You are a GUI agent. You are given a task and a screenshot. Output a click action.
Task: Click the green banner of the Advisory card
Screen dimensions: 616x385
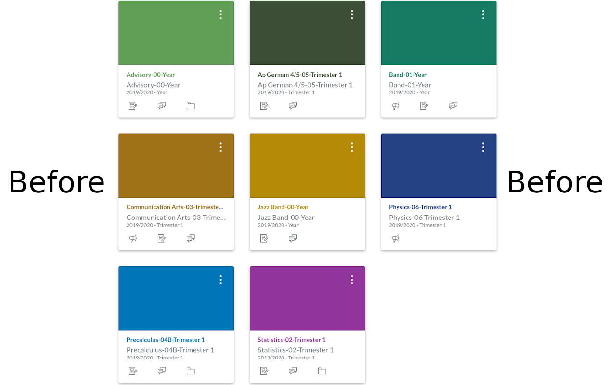pos(176,33)
